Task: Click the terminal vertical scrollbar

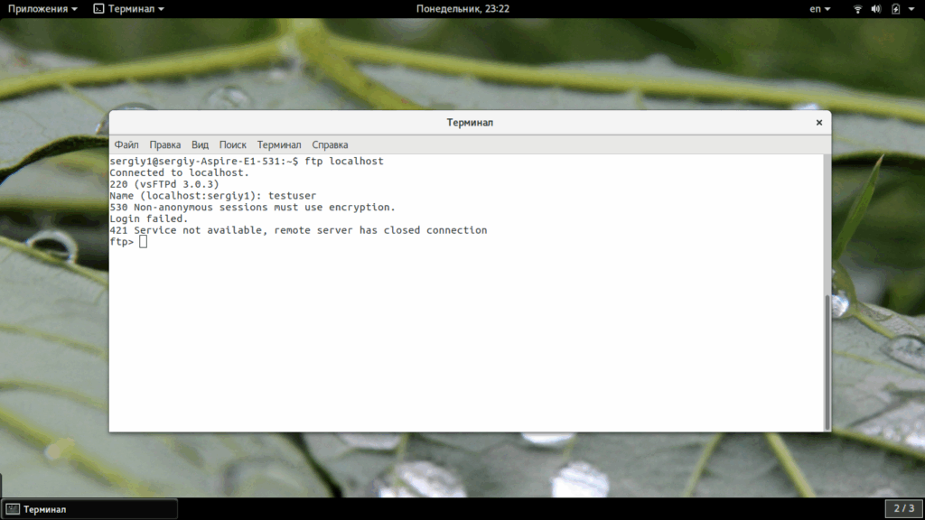Action: click(x=827, y=362)
